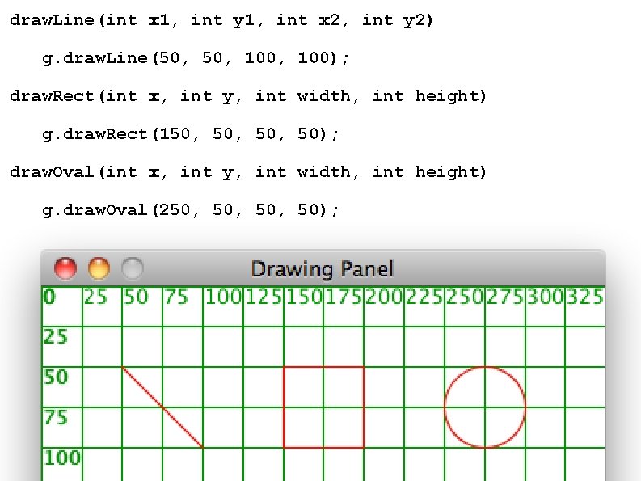Screen dimensions: 641x481
Task: Click the drawLine method signature text
Action: click(221, 20)
